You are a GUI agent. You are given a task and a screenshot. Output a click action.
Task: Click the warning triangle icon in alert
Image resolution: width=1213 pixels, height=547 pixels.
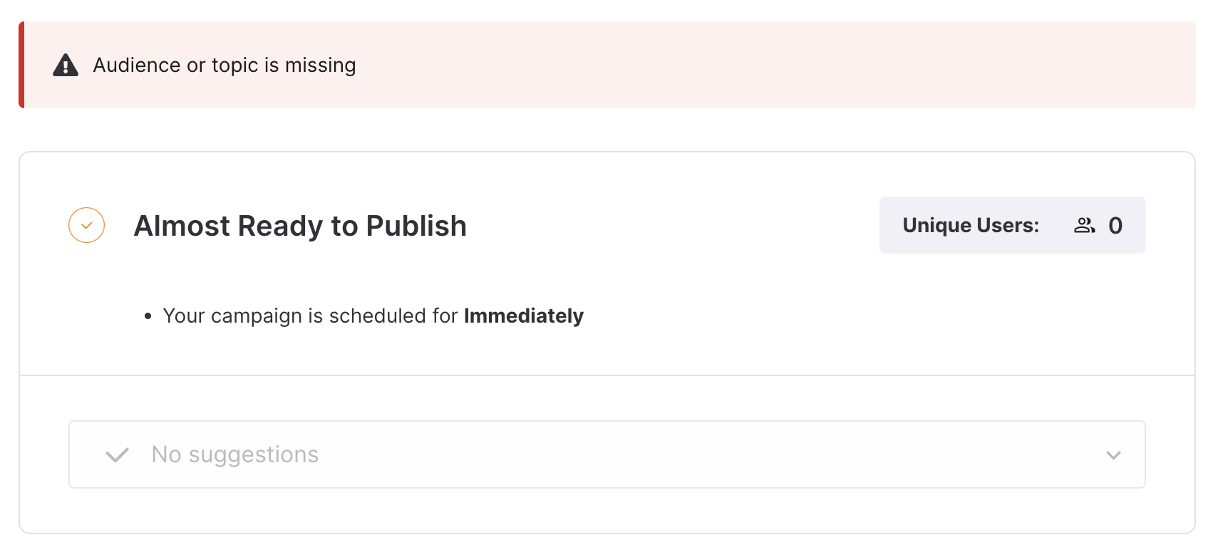pos(66,65)
